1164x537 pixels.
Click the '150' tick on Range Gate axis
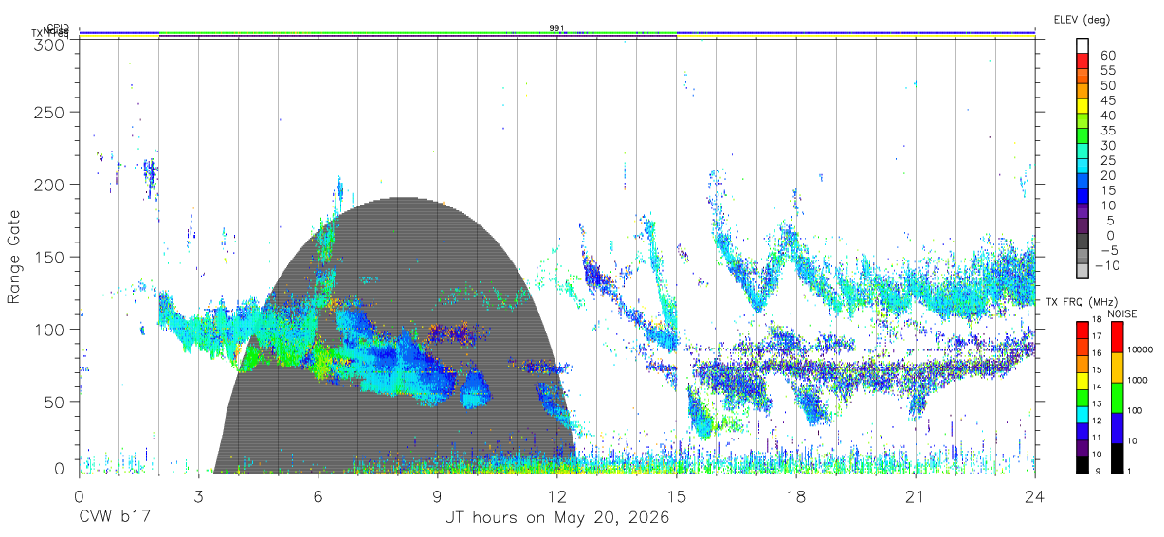coord(49,257)
